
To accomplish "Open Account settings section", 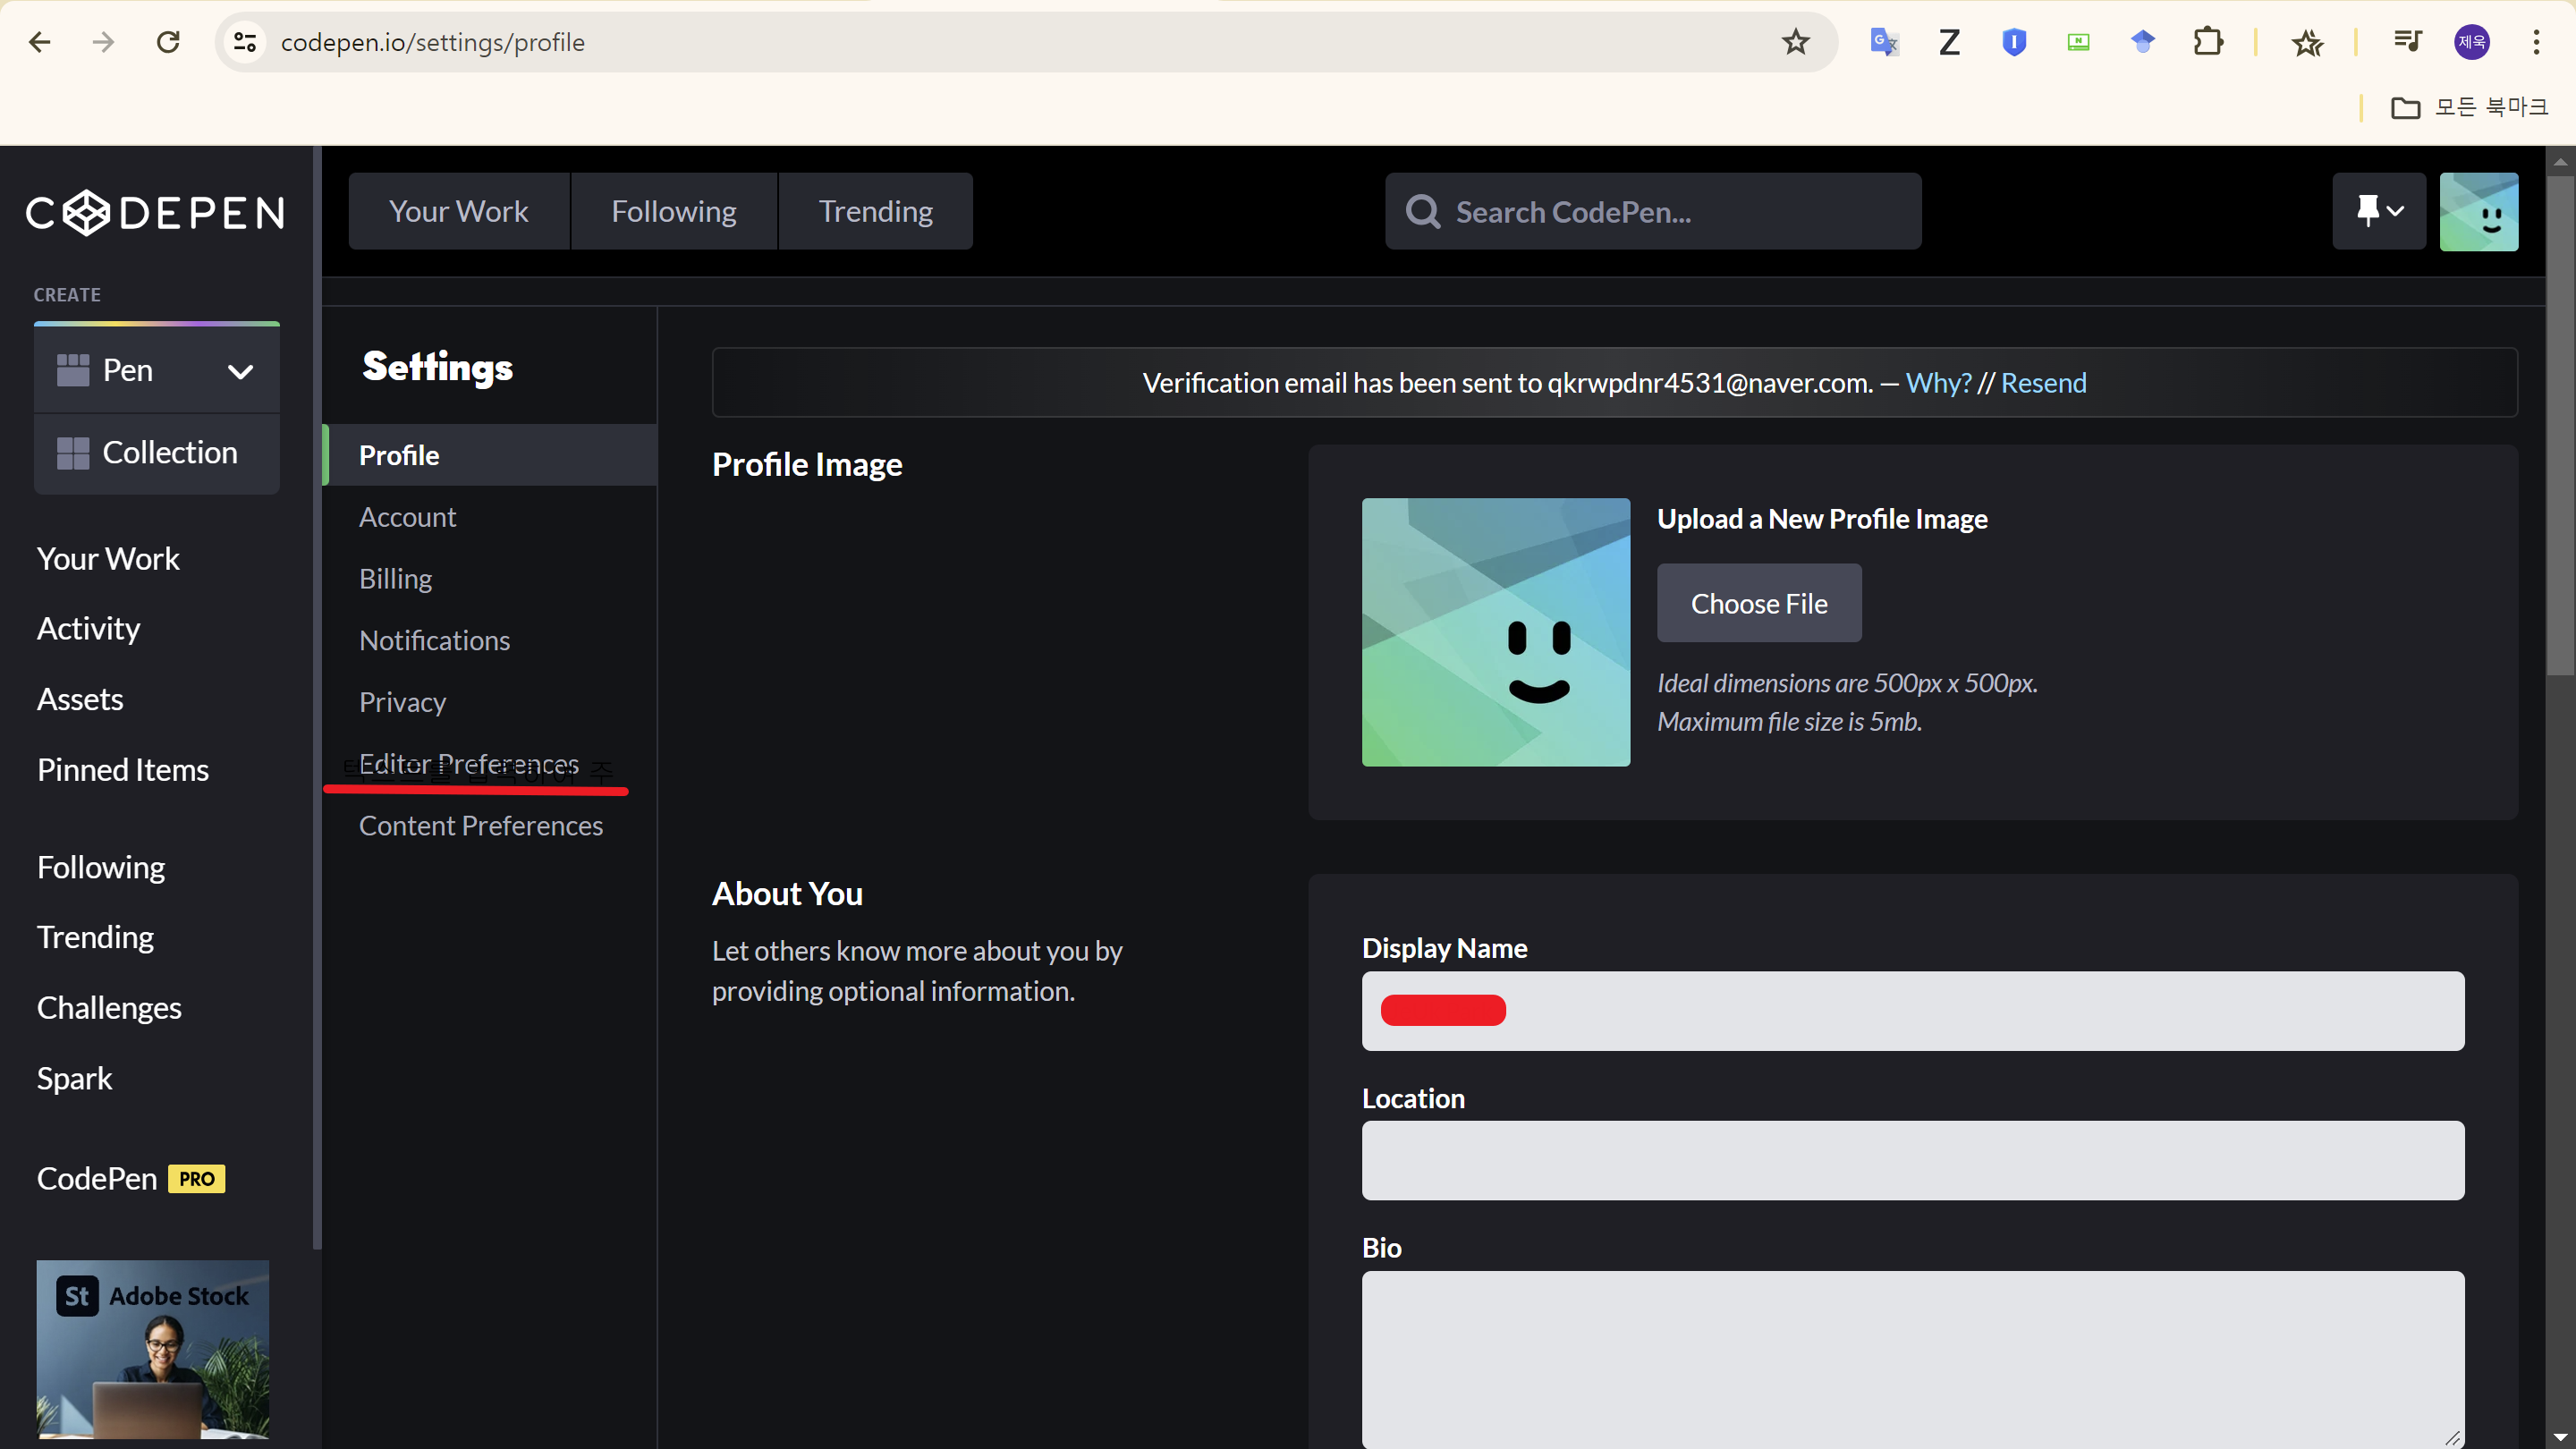I will [x=407, y=517].
